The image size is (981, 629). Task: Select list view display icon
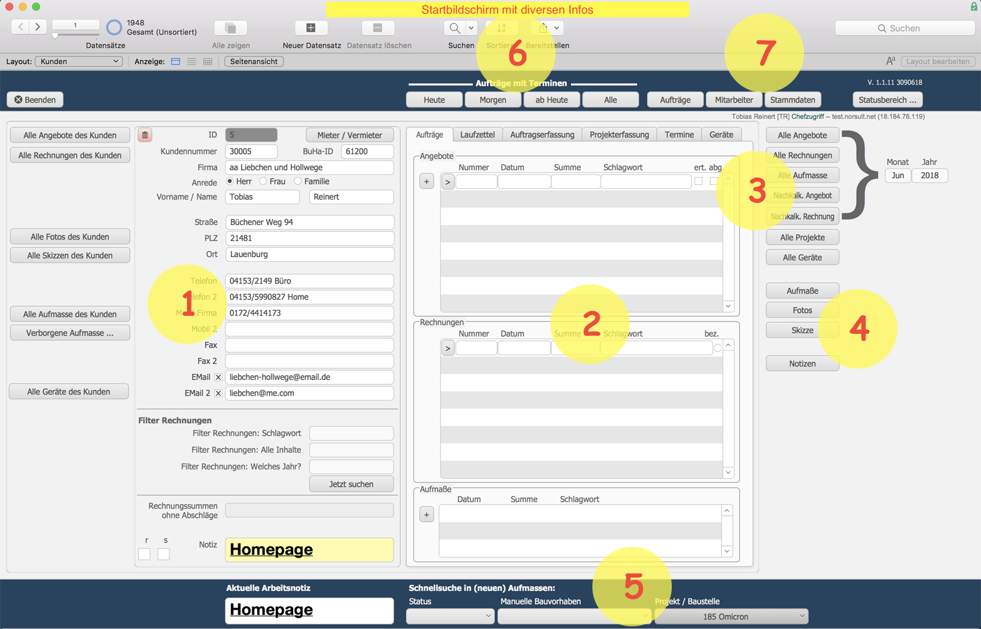point(192,61)
